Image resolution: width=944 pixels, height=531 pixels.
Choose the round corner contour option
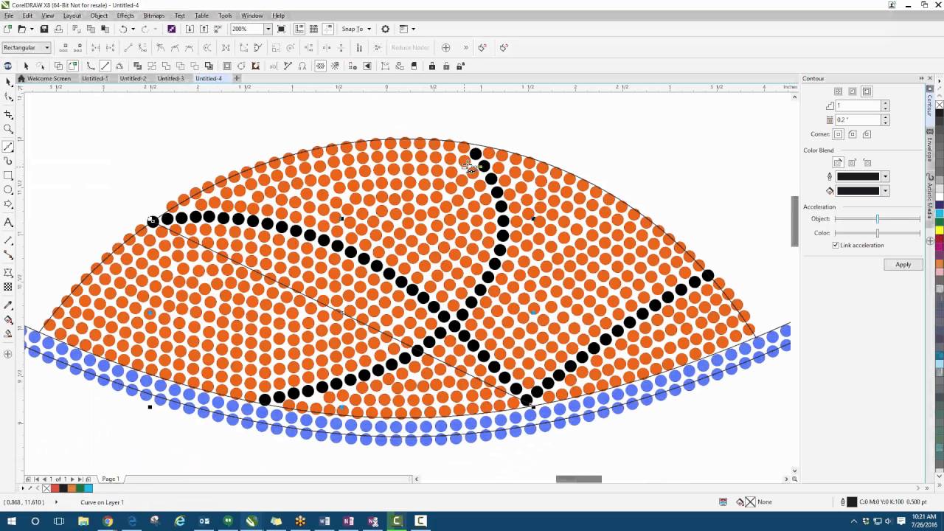853,134
